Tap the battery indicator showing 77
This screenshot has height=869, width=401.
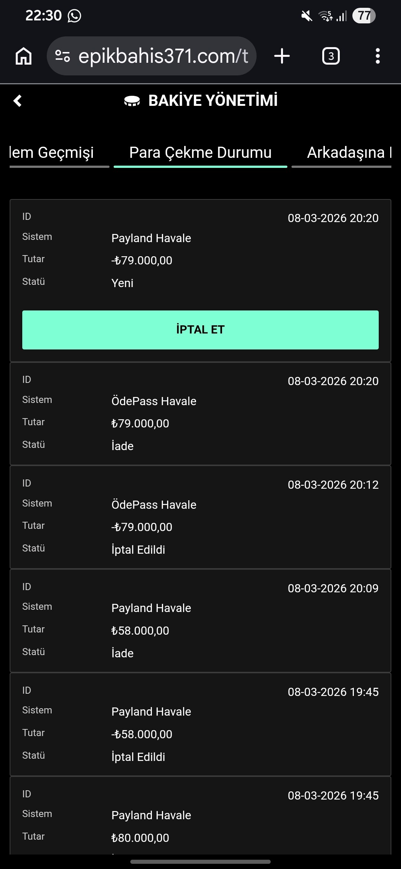pos(364,16)
